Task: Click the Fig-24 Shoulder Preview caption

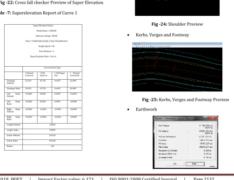Action: tap(177, 24)
